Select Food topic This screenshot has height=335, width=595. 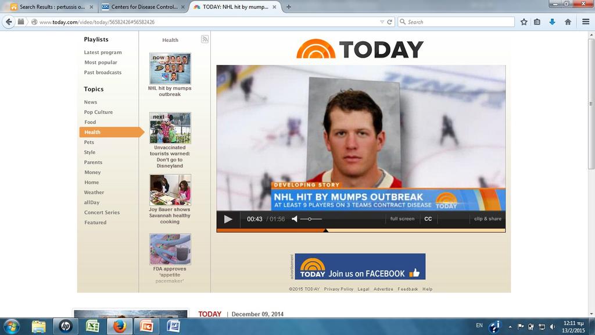point(90,122)
